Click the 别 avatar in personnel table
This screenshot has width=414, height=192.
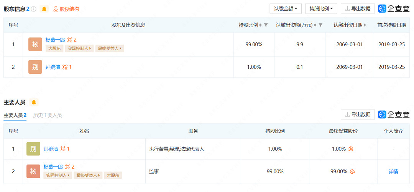point(33,149)
